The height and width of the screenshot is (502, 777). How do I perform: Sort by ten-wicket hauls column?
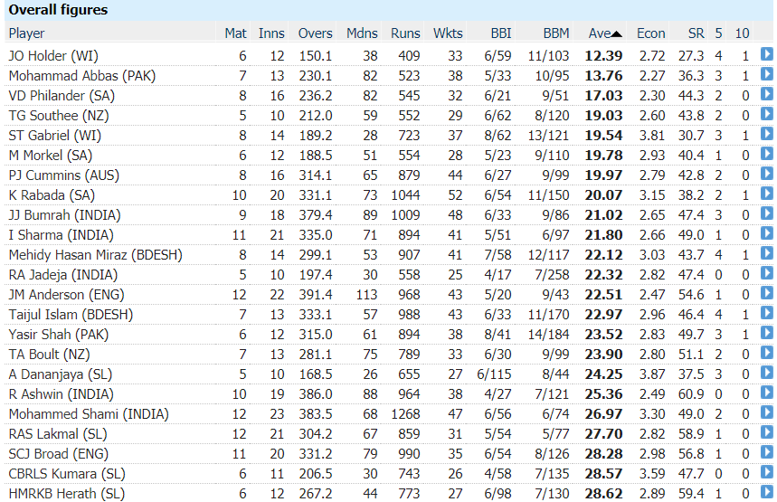tap(742, 33)
